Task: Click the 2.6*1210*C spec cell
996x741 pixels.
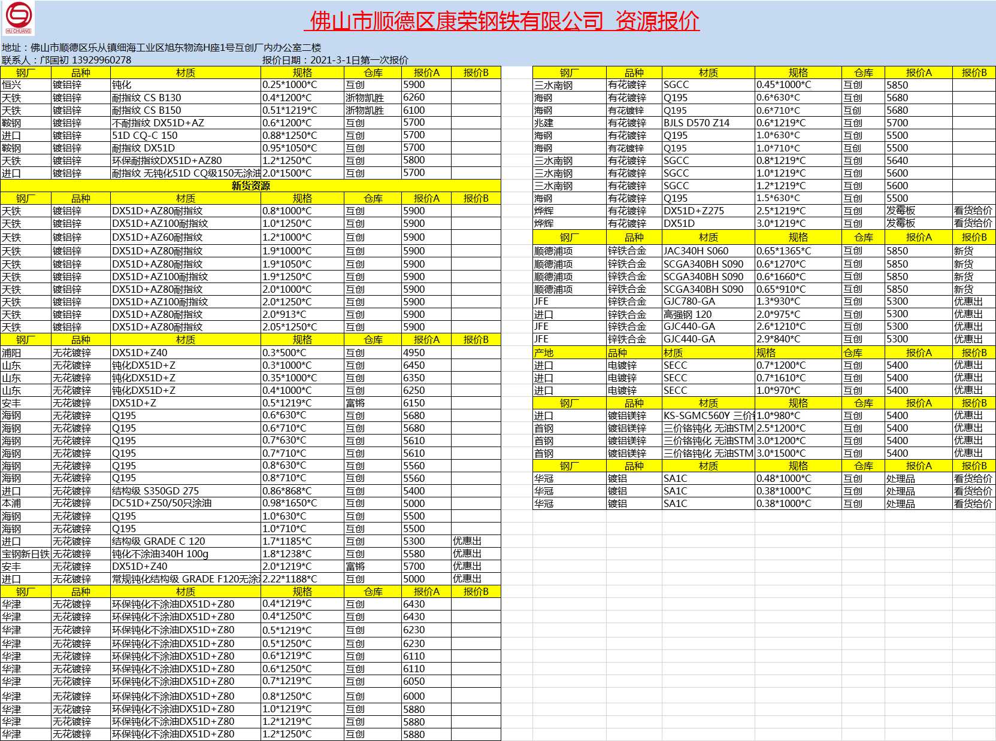Action: (x=798, y=327)
